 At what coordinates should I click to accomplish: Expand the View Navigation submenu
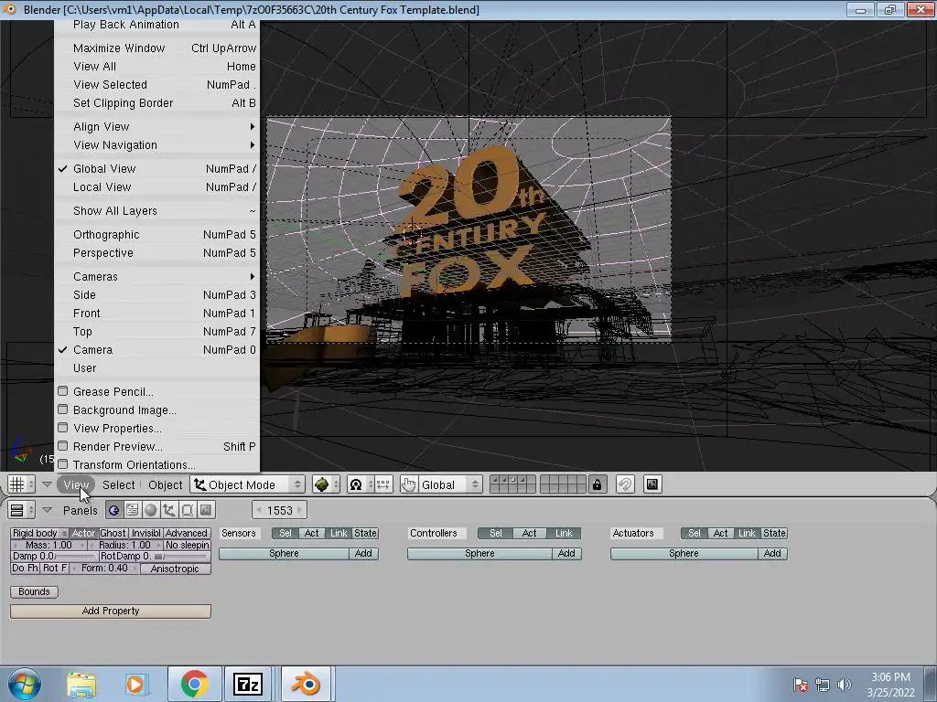pos(157,145)
